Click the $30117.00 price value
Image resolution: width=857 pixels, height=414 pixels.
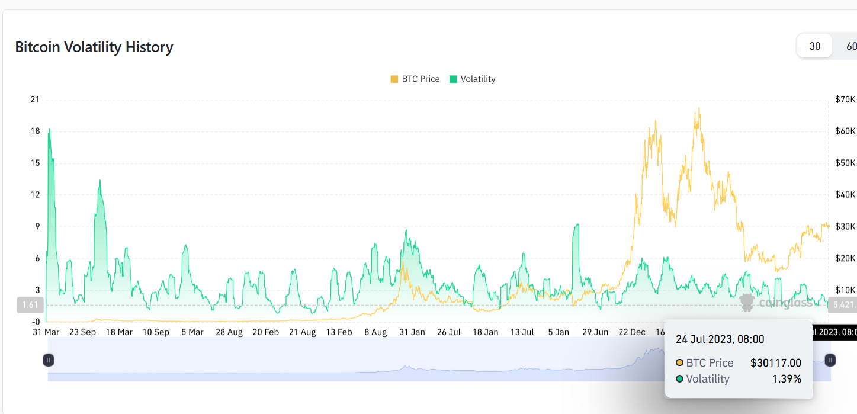[776, 362]
